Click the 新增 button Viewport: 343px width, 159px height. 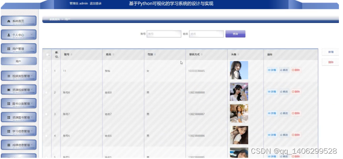(x=330, y=52)
